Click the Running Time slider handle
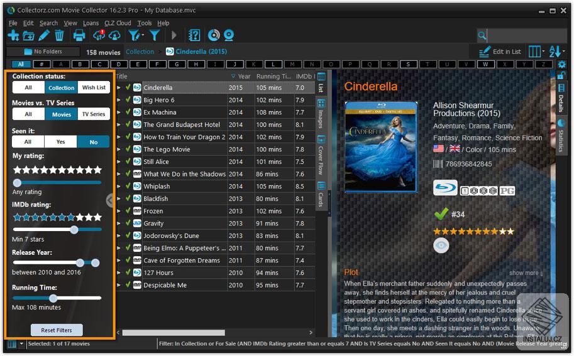The height and width of the screenshot is (356, 574). click(x=53, y=298)
